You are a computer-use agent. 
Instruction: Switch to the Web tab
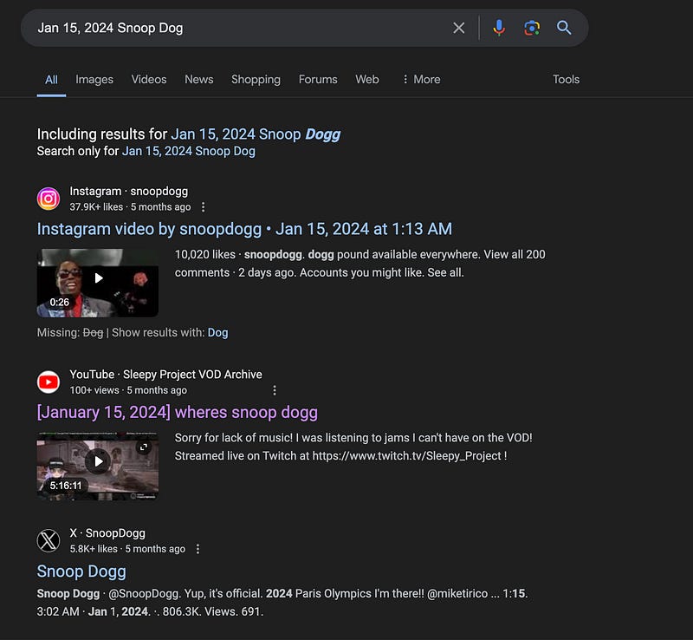tap(367, 80)
